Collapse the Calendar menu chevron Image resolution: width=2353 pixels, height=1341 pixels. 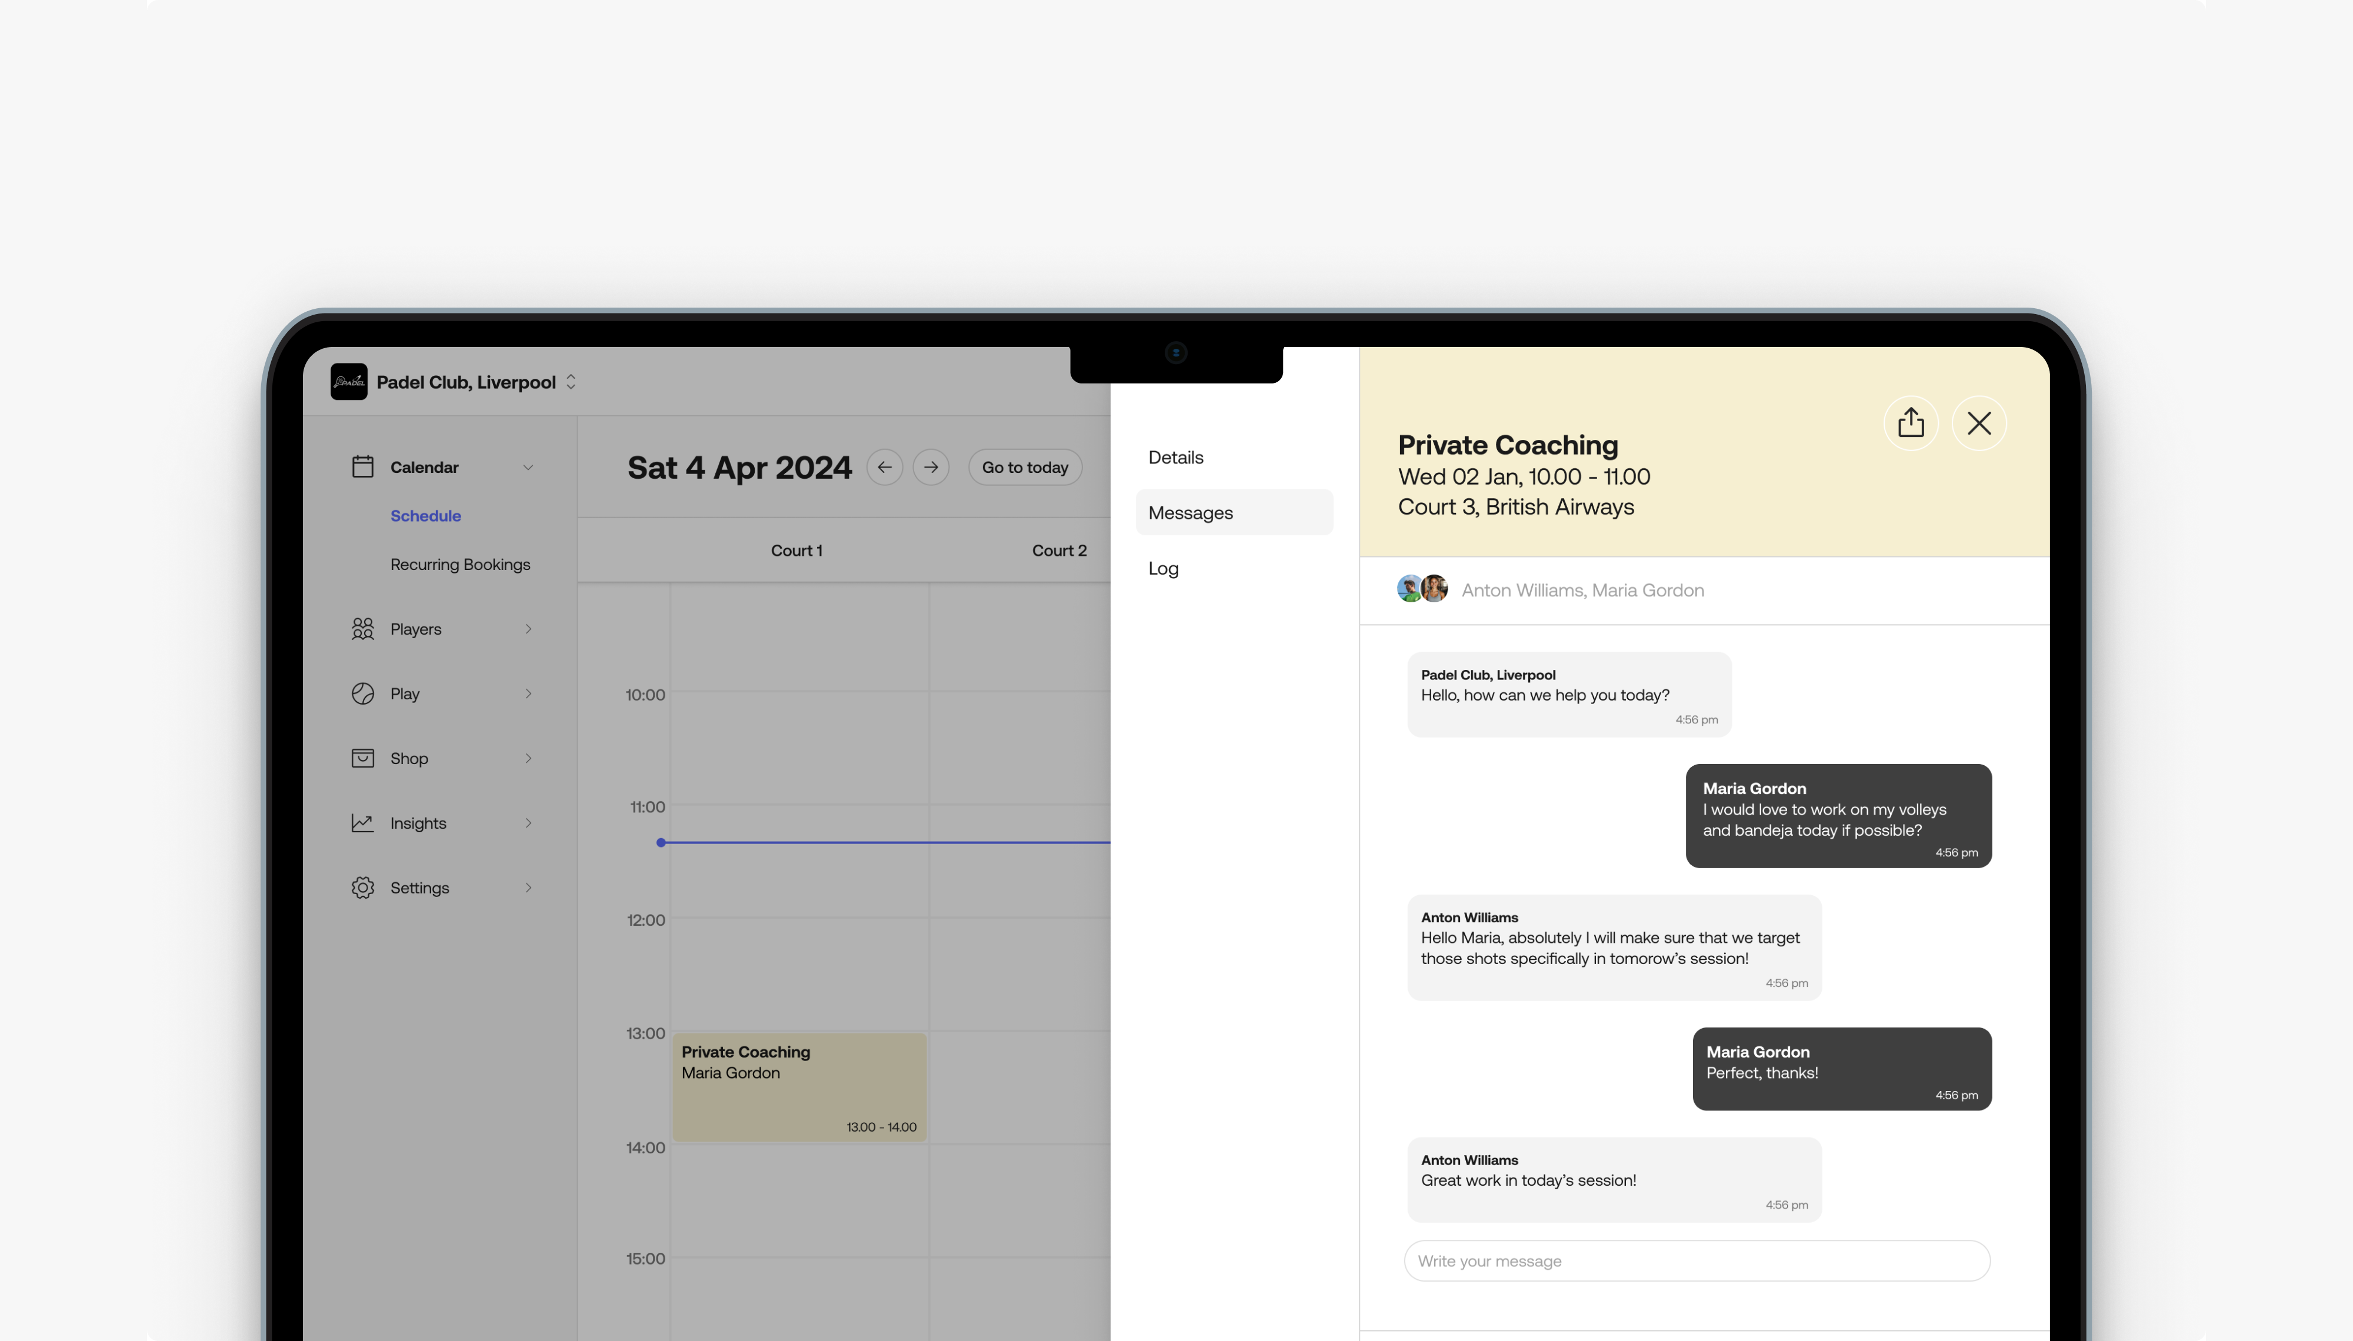pyautogui.click(x=528, y=468)
